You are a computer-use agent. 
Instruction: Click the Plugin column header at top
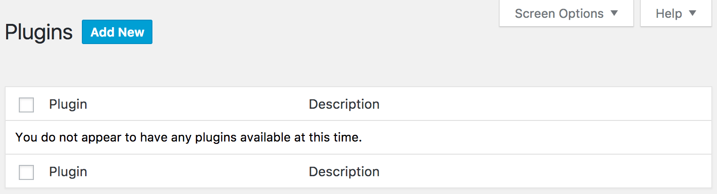68,104
